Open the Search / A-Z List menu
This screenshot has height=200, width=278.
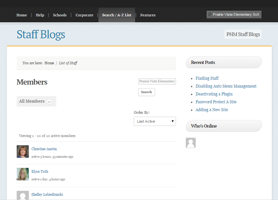coord(117,15)
